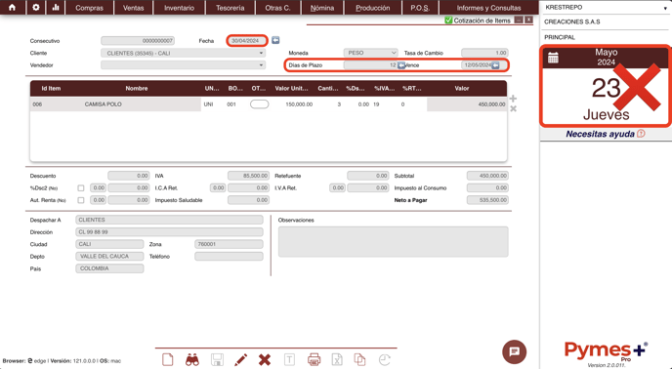This screenshot has width=672, height=369.
Task: Click the Id Item column header
Action: point(51,88)
